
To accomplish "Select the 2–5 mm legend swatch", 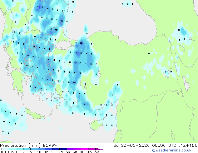I will coord(27,149).
